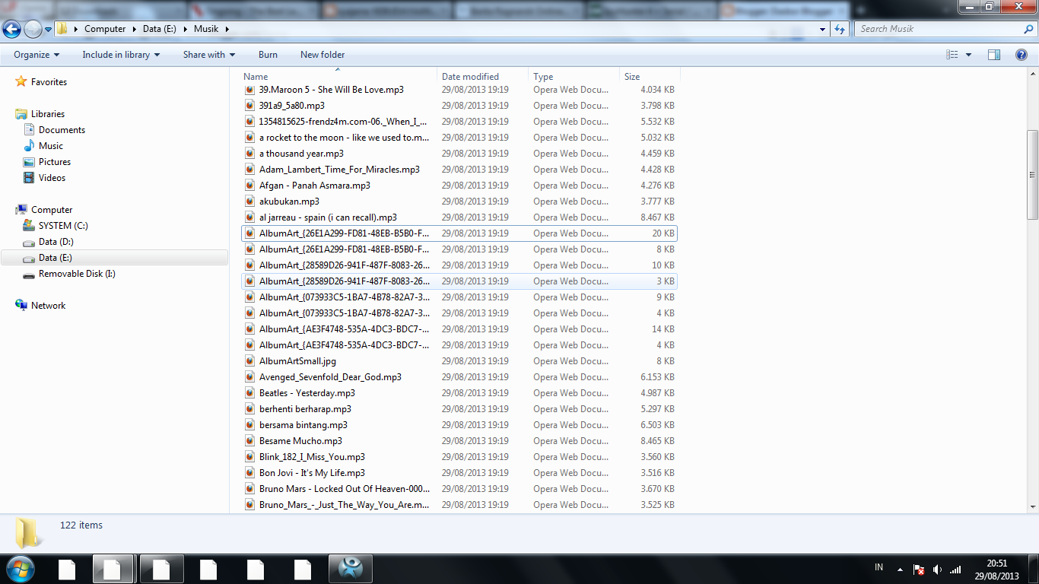Open the Documents library
The height and width of the screenshot is (584, 1039).
[x=62, y=130]
